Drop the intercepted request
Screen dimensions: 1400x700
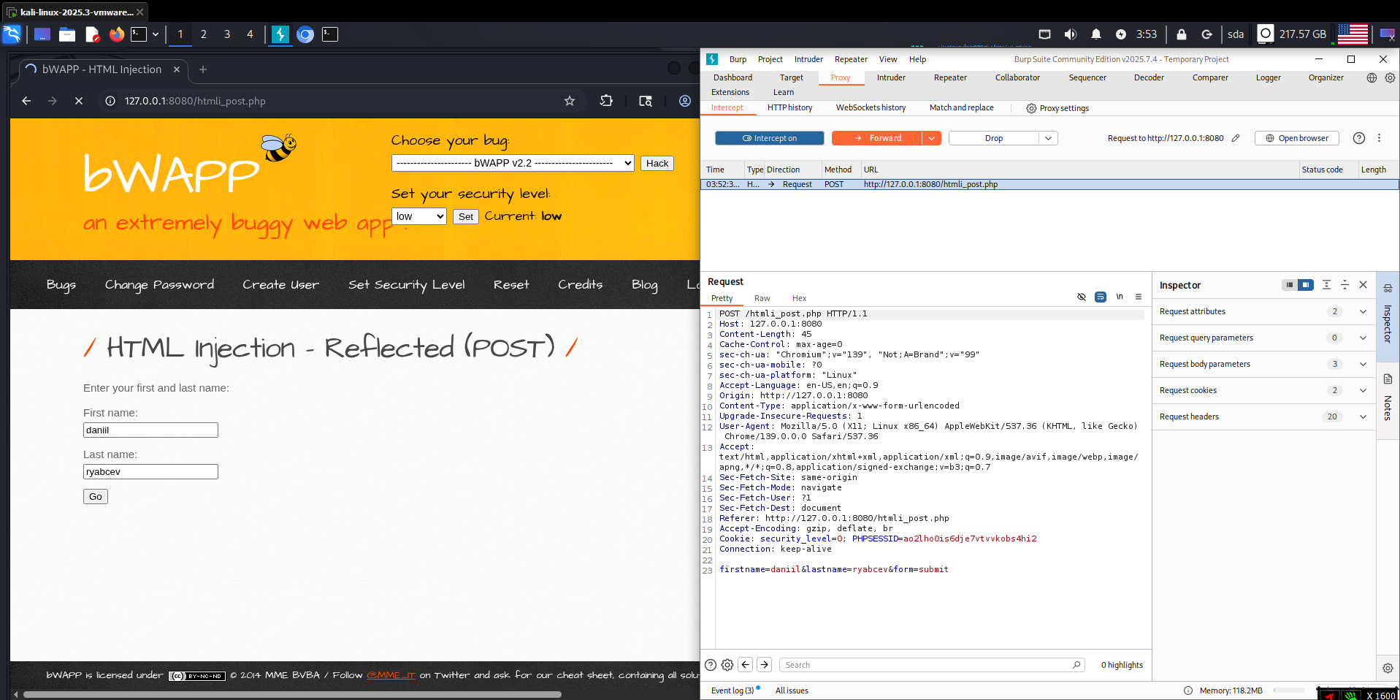(x=993, y=138)
